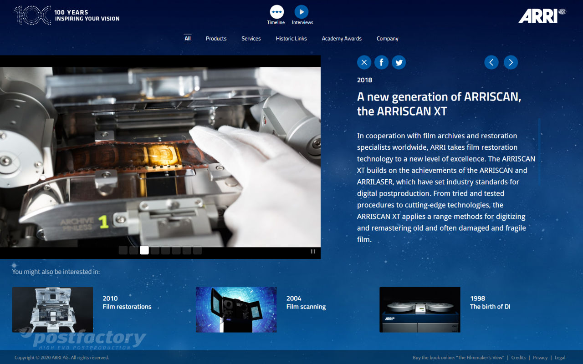Open the 2010 Film restorations thumbnail
Viewport: 583px width, 364px height.
[52, 309]
